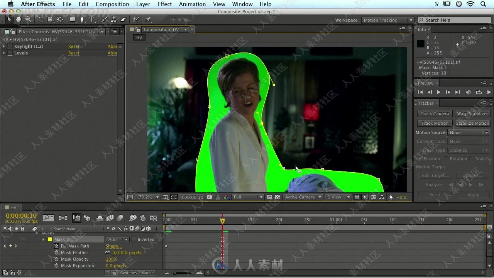Open the Layer menu
Image resolution: width=494 pixels, height=278 pixels.
(143, 4)
